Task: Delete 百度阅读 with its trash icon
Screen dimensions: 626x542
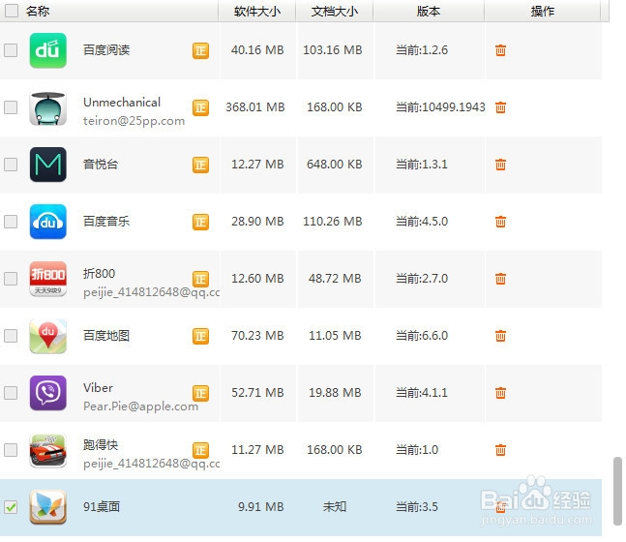Action: pyautogui.click(x=500, y=50)
